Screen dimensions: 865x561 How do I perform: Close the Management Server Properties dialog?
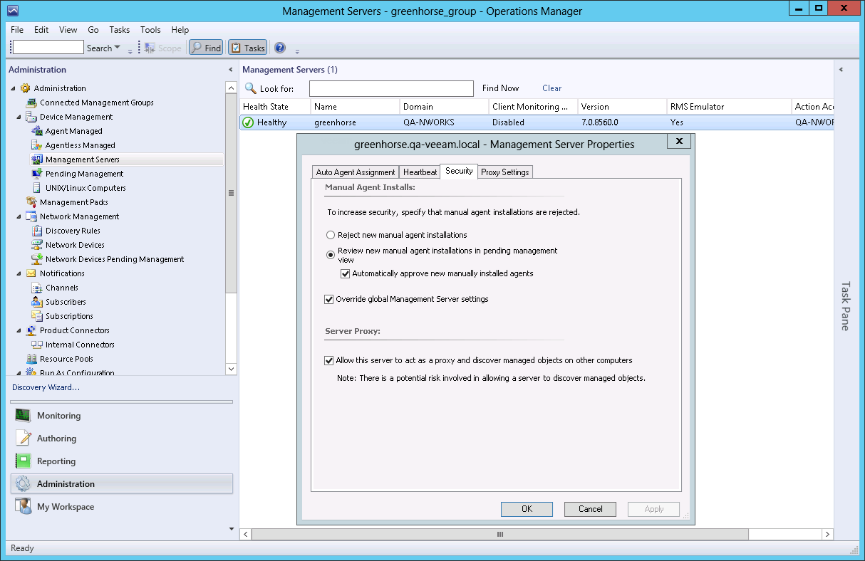[x=679, y=142]
